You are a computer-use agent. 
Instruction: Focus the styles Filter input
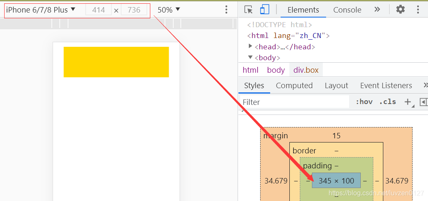294,102
